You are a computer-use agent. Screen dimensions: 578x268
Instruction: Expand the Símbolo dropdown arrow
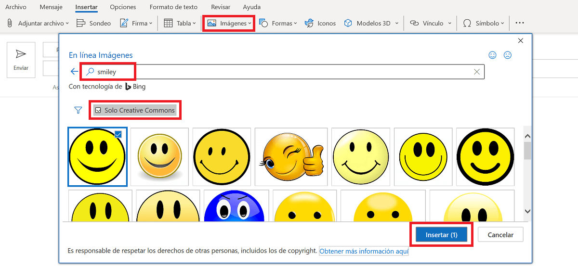click(502, 24)
